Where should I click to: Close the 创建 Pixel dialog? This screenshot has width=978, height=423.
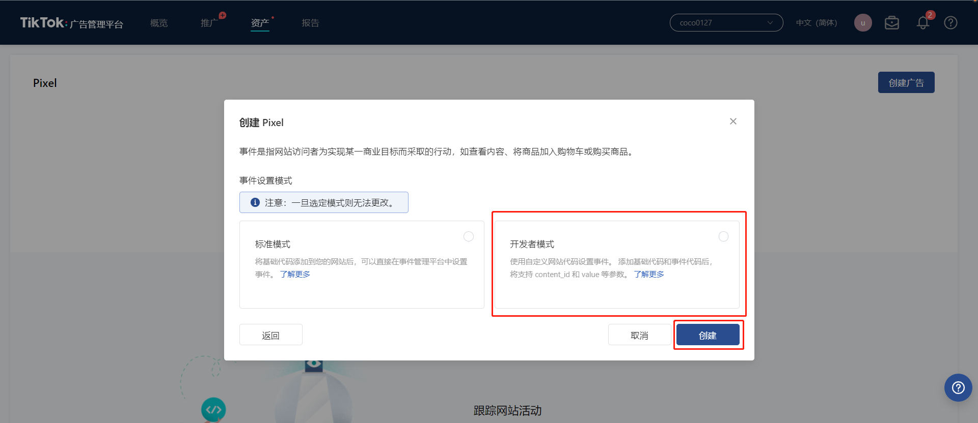coord(733,121)
